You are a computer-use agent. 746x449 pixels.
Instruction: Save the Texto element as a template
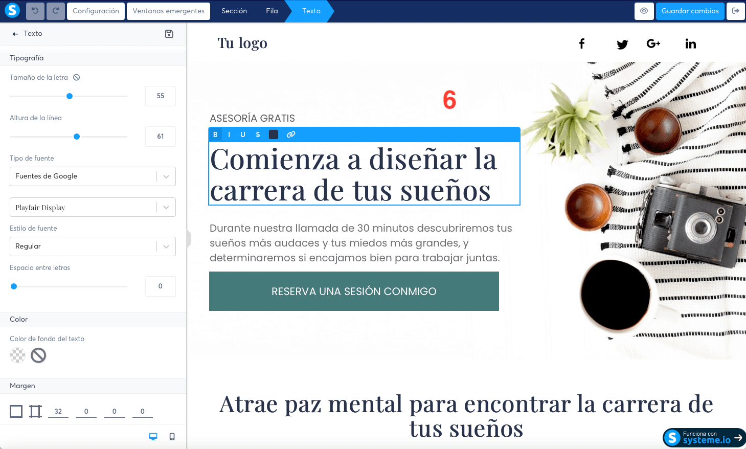point(169,33)
